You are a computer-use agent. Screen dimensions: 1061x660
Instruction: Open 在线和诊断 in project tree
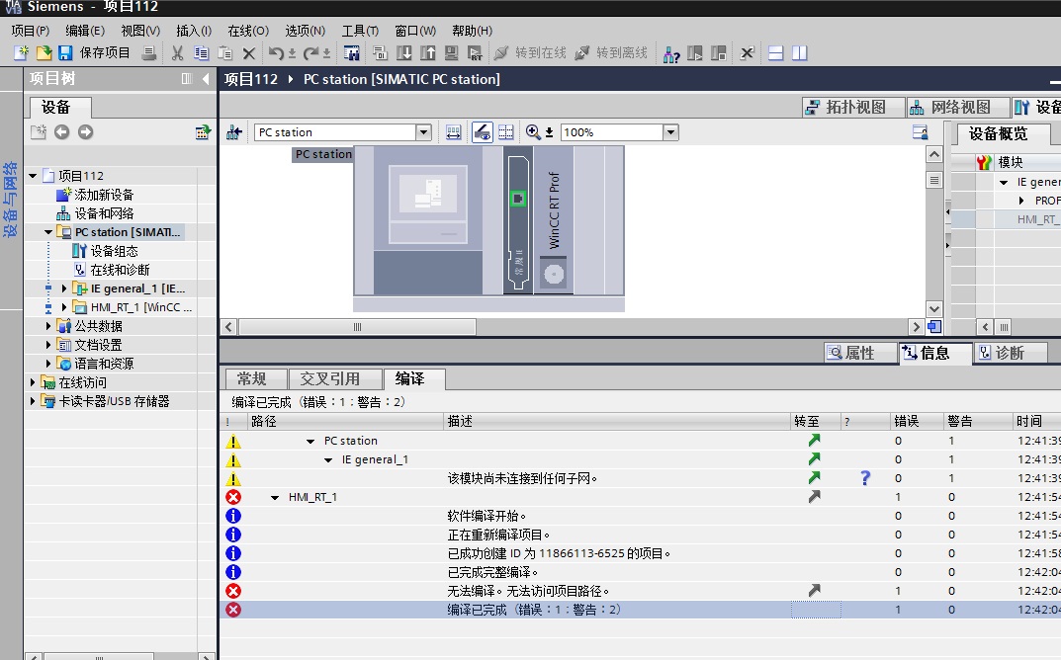click(120, 270)
